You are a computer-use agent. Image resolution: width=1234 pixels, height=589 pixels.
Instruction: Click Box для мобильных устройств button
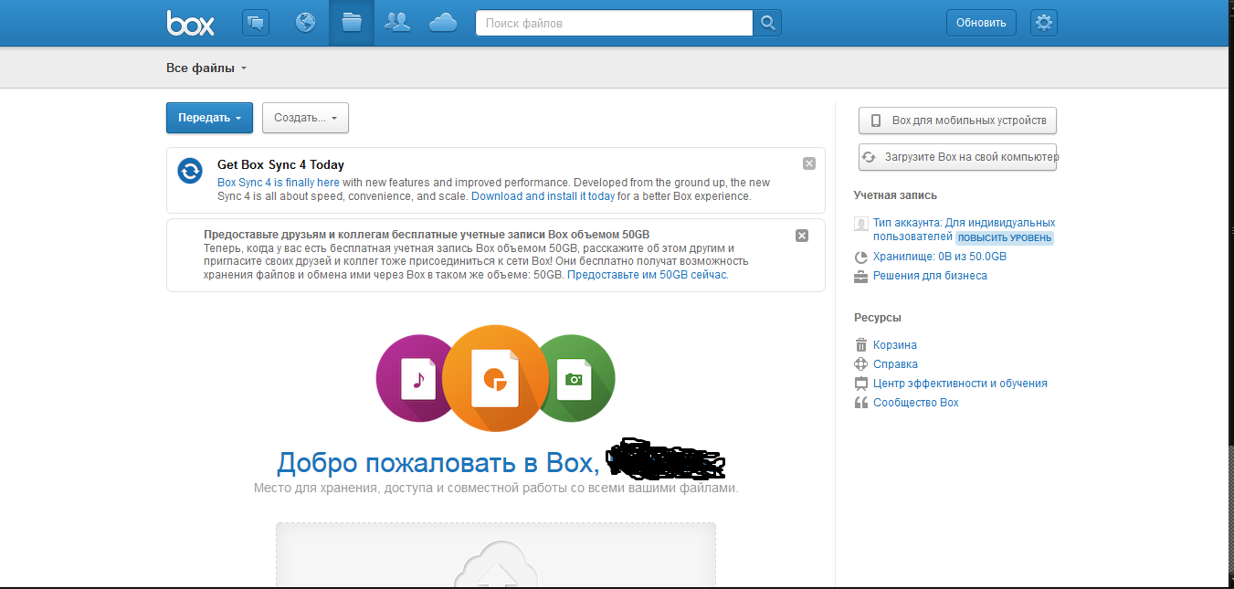coord(957,121)
